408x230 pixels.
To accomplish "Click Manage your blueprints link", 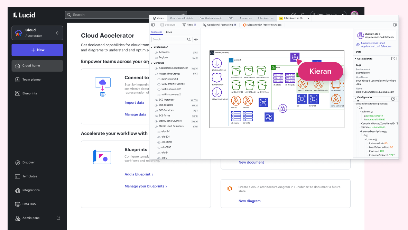I will pos(146,186).
